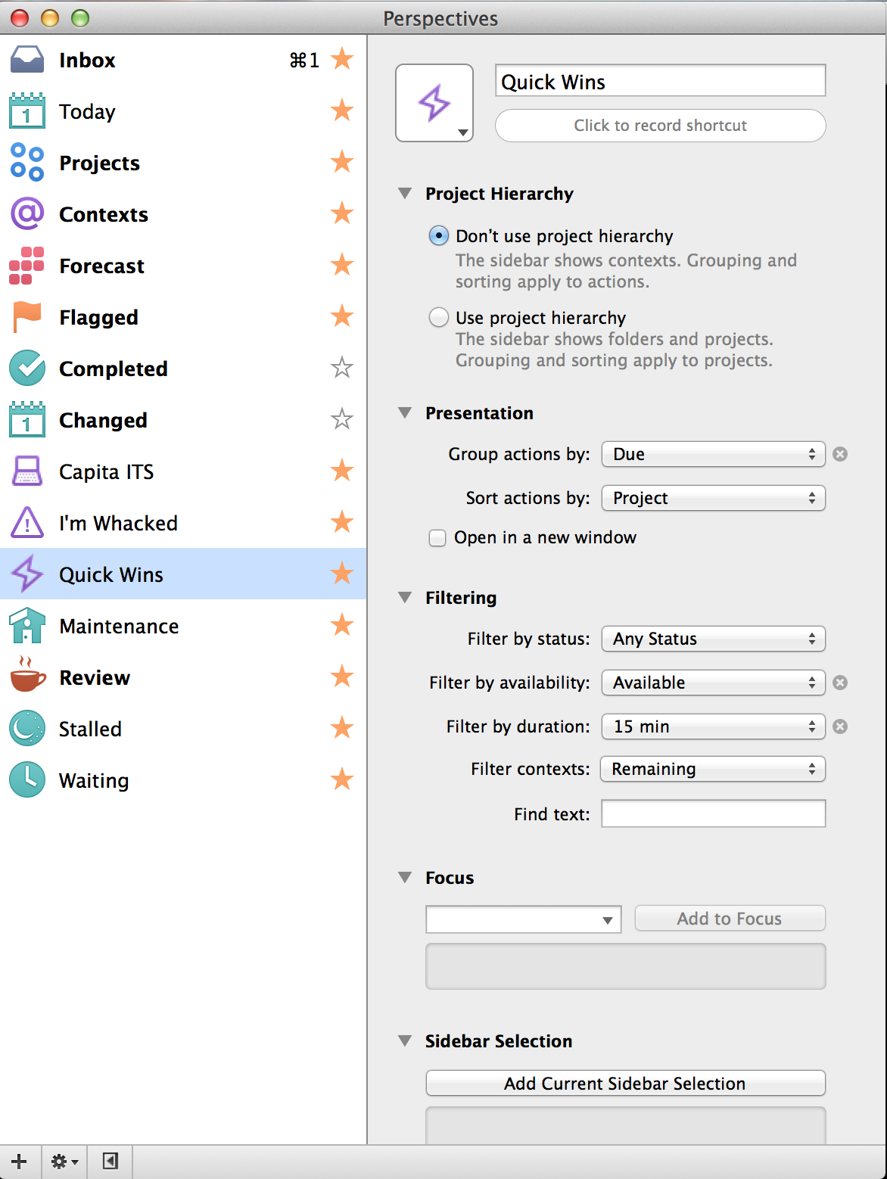Viewport: 887px width, 1179px height.
Task: Select the Projects perspective row
Action: (183, 163)
